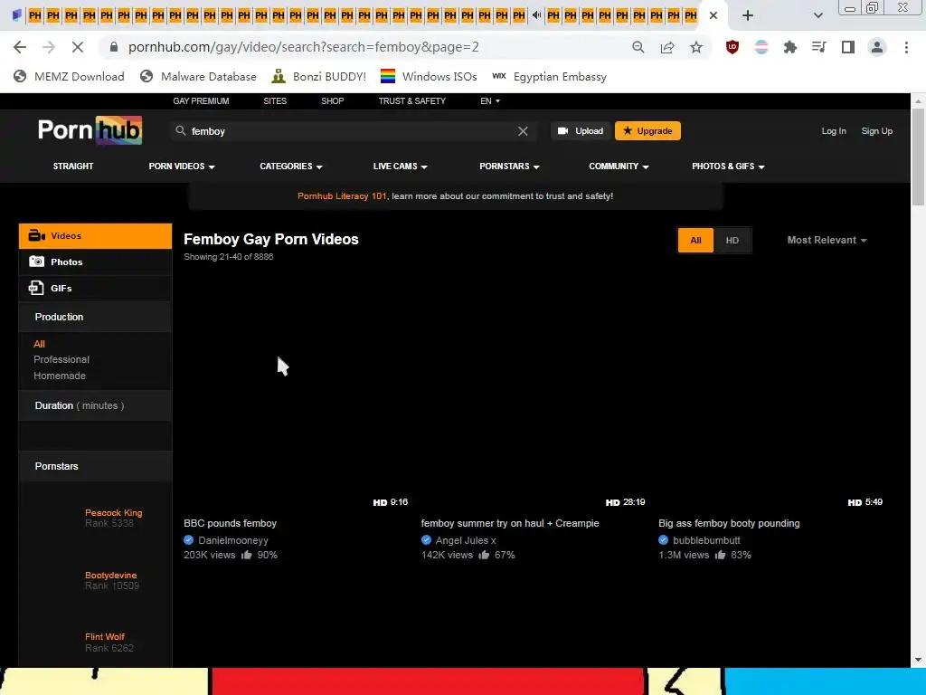Focus the browser address bar URL
Screen dimensions: 926x695
[304, 47]
